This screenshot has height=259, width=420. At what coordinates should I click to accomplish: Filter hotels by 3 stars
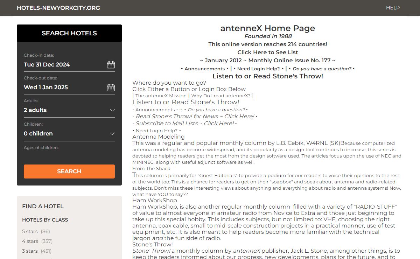click(30, 251)
